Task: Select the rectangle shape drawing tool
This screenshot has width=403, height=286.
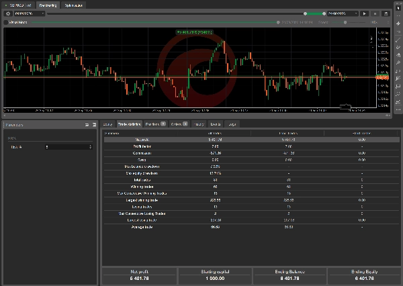Action: click(x=398, y=86)
